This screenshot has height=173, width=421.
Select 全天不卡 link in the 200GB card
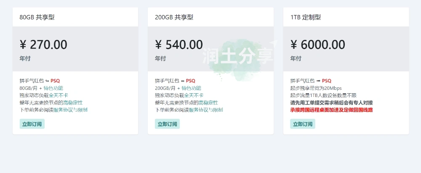click(194, 95)
